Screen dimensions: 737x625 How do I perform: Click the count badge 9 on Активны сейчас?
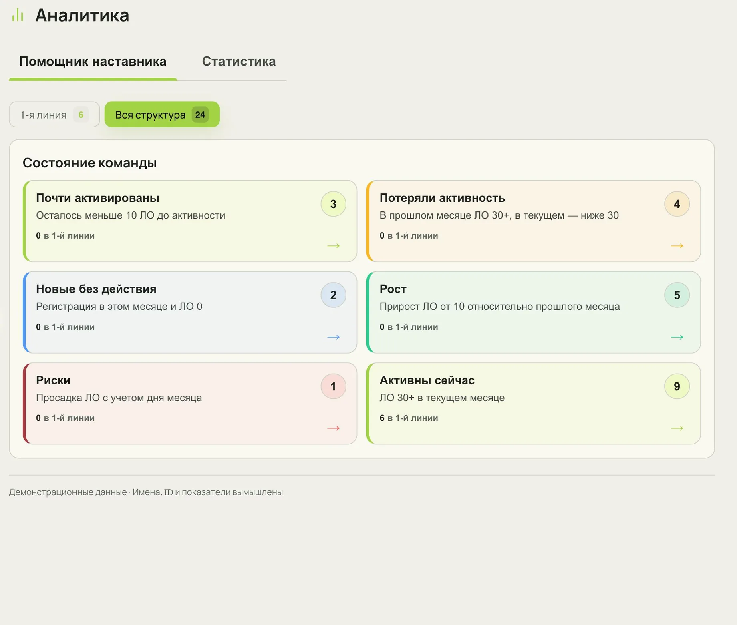(x=677, y=386)
